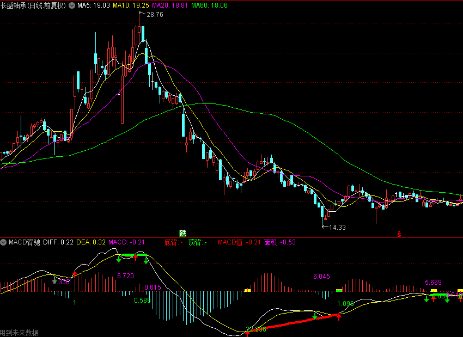Click the 6.720 area value
This screenshot has height=337, width=463.
pyautogui.click(x=125, y=276)
